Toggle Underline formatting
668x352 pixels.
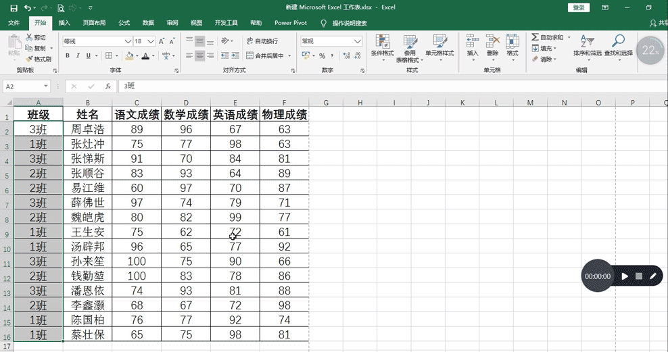tap(88, 55)
